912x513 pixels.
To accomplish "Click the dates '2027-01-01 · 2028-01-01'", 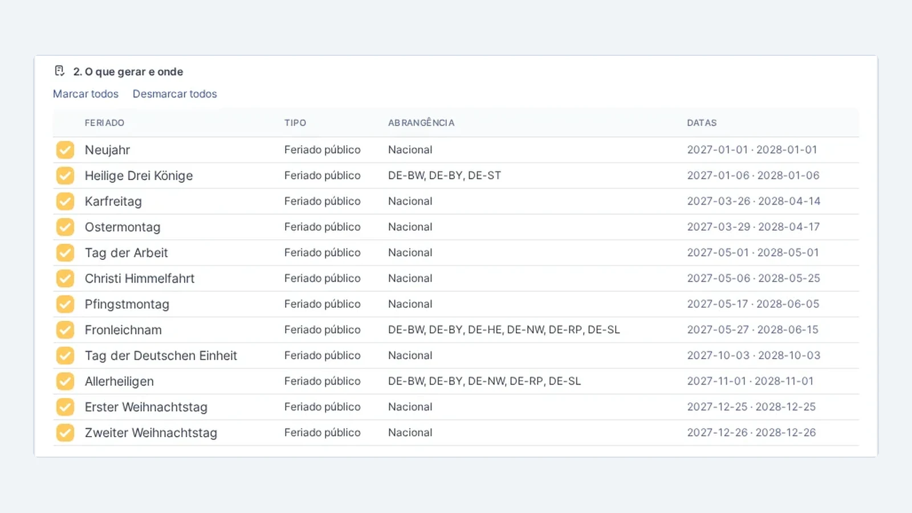I will tap(752, 150).
